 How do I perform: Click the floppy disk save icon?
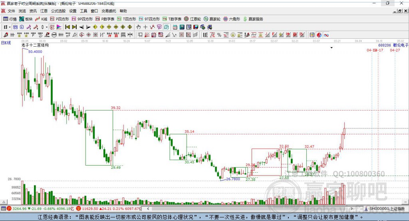click(196, 27)
